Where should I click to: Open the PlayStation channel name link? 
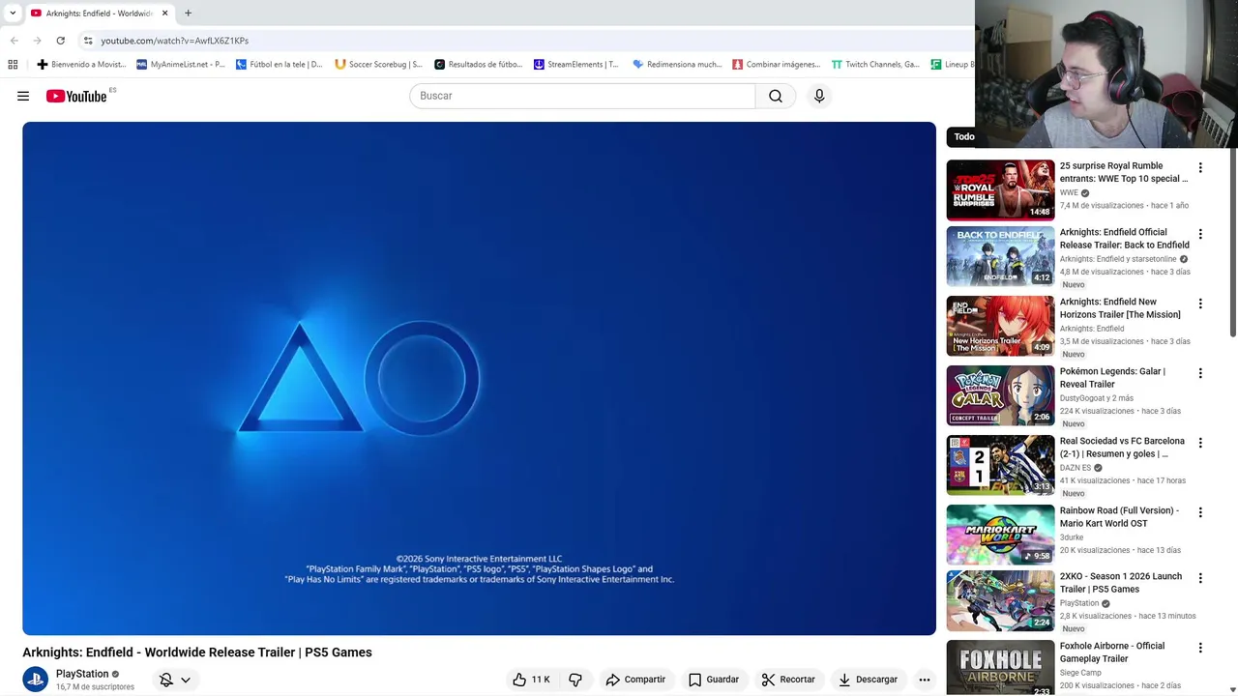click(x=82, y=674)
